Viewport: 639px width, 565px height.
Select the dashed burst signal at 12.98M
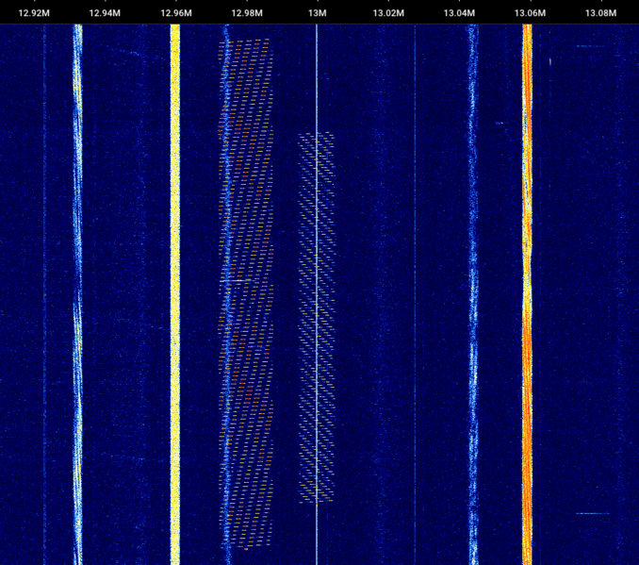(x=246, y=293)
